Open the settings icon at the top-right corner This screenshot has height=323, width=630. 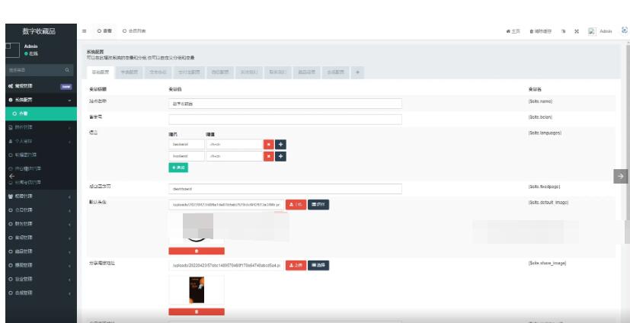[x=625, y=30]
